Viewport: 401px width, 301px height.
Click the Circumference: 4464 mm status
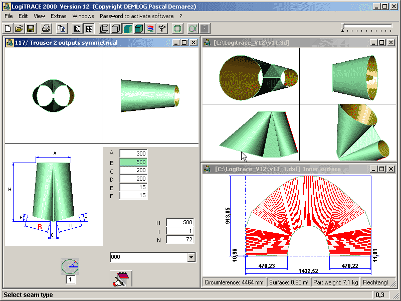click(x=234, y=282)
